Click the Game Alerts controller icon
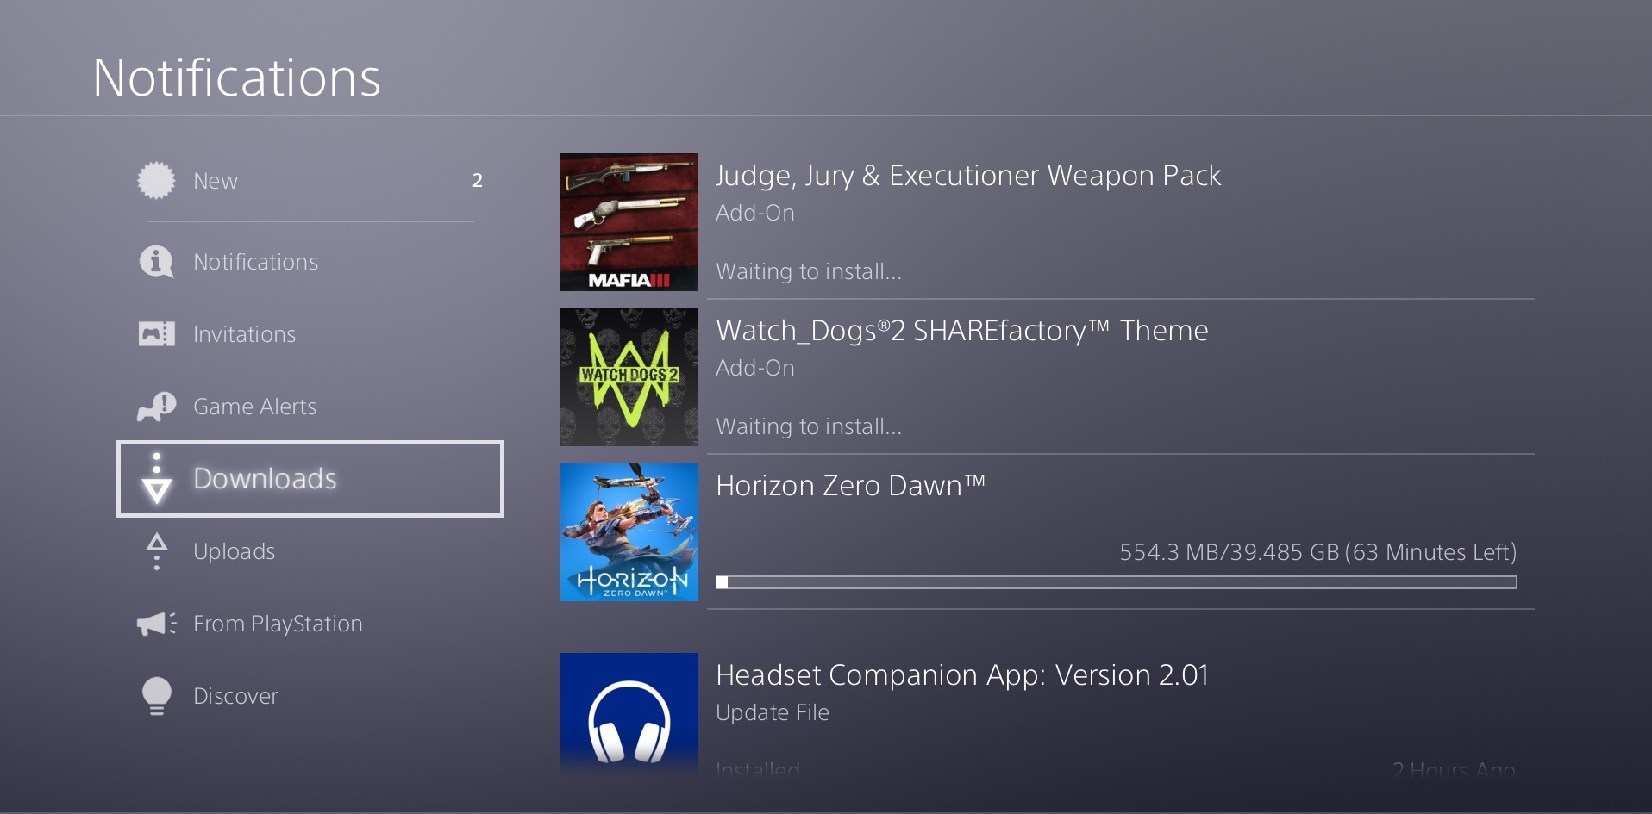Viewport: 1652px width, 814px height. tap(156, 407)
